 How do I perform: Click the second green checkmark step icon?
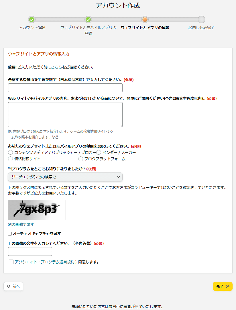tap(88, 19)
